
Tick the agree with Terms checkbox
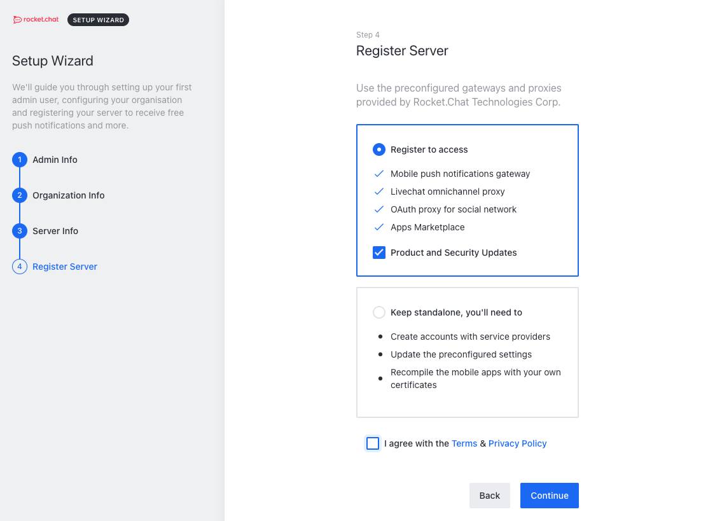(373, 443)
